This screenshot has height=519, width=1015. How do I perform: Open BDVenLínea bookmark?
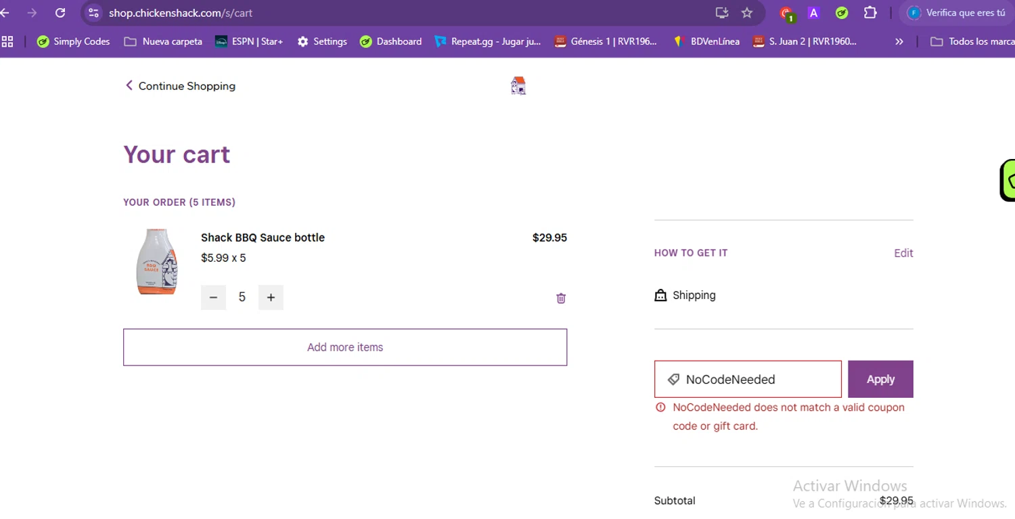[x=706, y=41]
